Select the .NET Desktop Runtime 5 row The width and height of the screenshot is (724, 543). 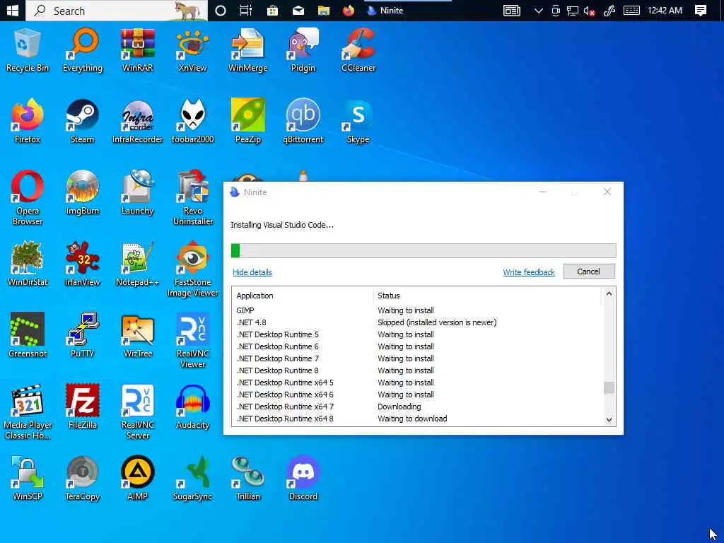[417, 334]
